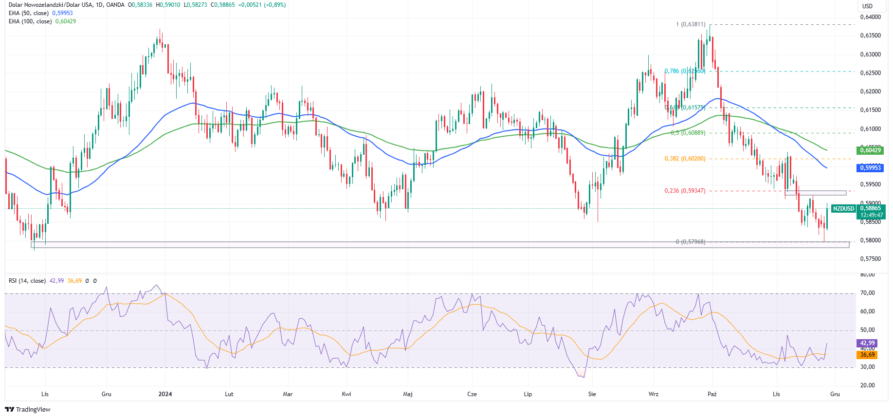This screenshot has width=893, height=418.
Task: Click the 0,61000 price axis value
Action: (871, 129)
